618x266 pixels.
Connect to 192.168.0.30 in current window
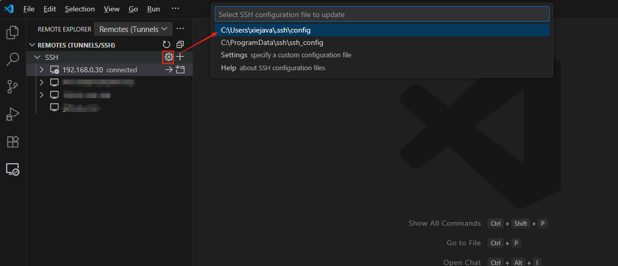[168, 70]
